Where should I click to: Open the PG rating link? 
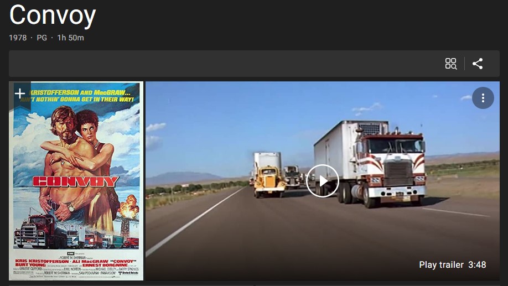pos(42,38)
